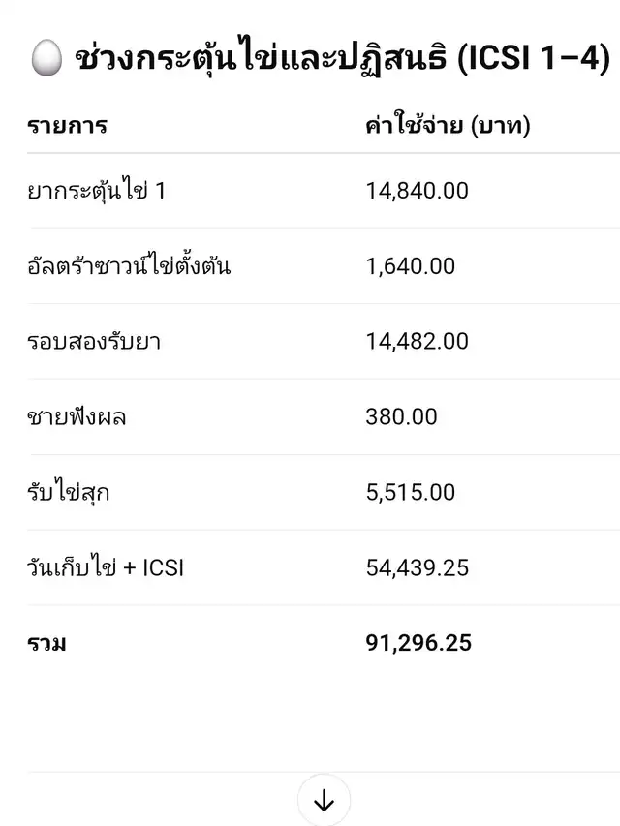620x826 pixels.
Task: Click the 5,515.00 cost value
Action: (x=410, y=493)
